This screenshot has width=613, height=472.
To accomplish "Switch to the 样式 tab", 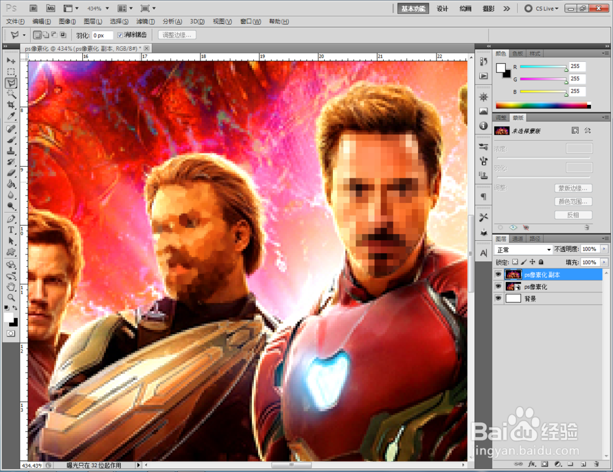I will pos(535,53).
